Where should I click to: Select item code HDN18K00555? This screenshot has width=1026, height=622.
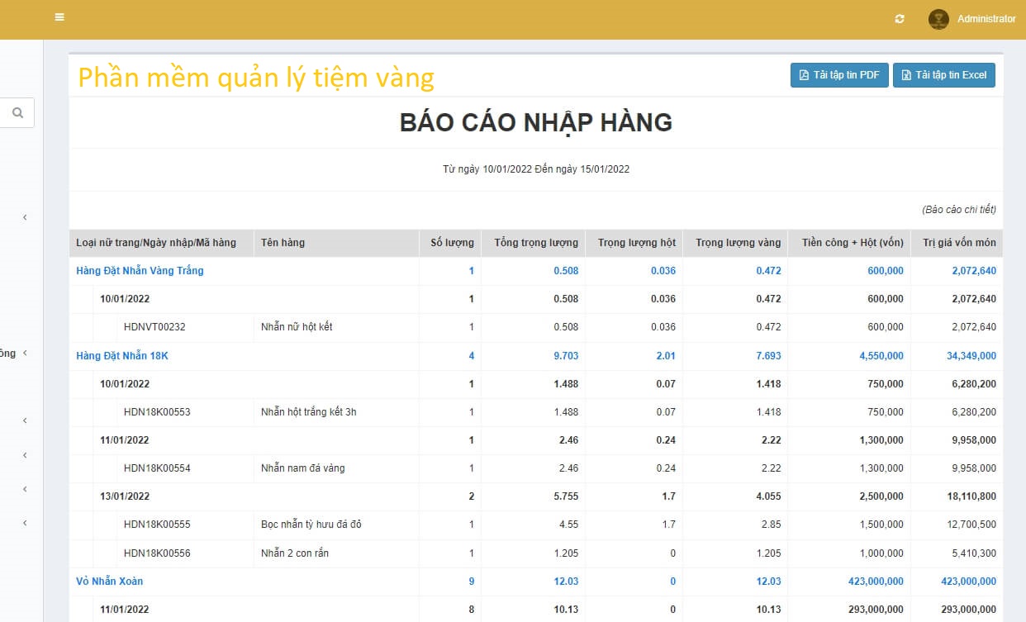click(157, 525)
